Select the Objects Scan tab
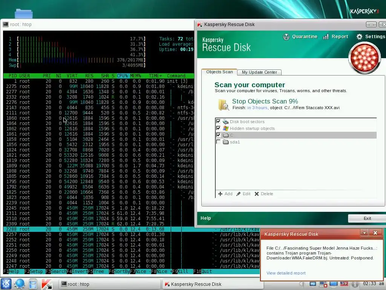Image resolution: width=386 pixels, height=290 pixels. point(219,72)
